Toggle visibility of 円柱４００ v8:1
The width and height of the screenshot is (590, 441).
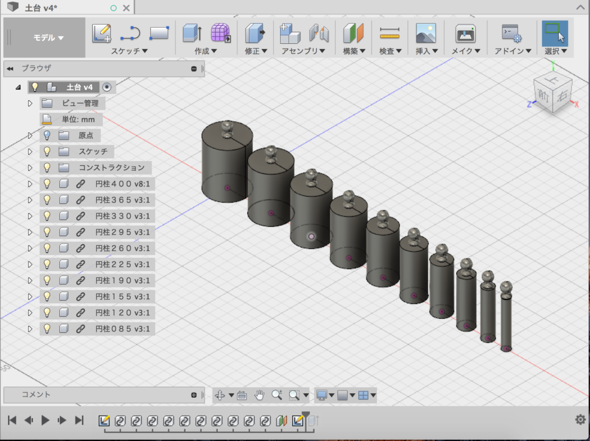pyautogui.click(x=47, y=184)
